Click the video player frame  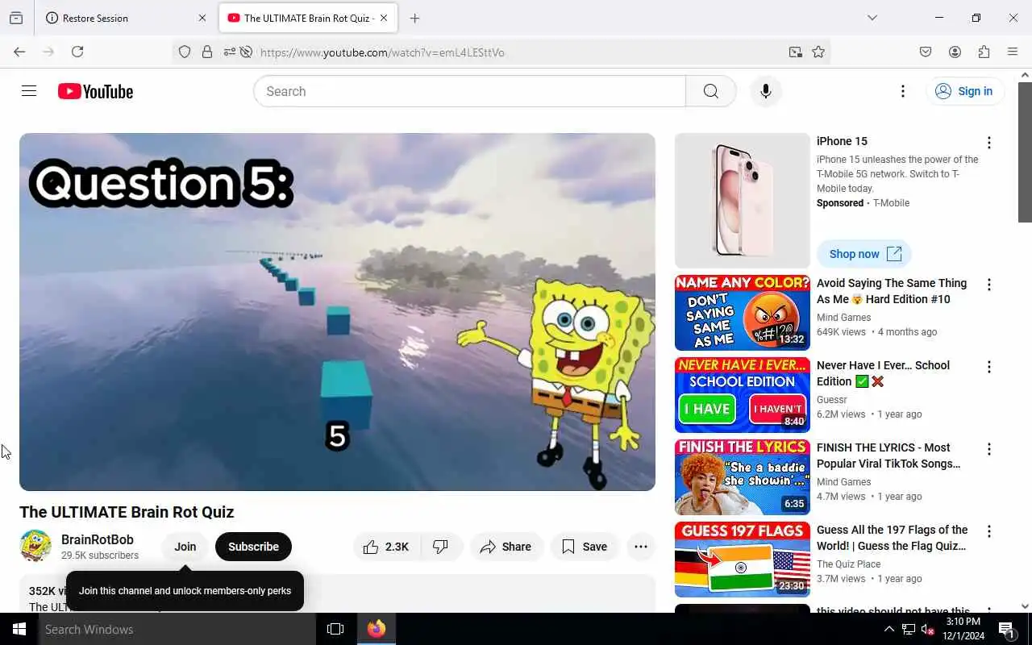point(337,312)
